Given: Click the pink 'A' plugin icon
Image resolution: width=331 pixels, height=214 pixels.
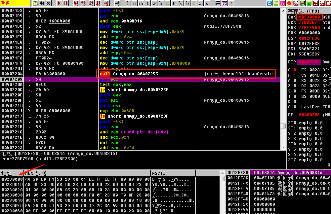Looking at the screenshot, I should [282, 3].
